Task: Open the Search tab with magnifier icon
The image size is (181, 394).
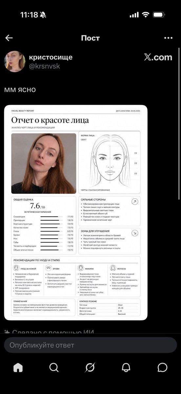Action: [x=54, y=367]
